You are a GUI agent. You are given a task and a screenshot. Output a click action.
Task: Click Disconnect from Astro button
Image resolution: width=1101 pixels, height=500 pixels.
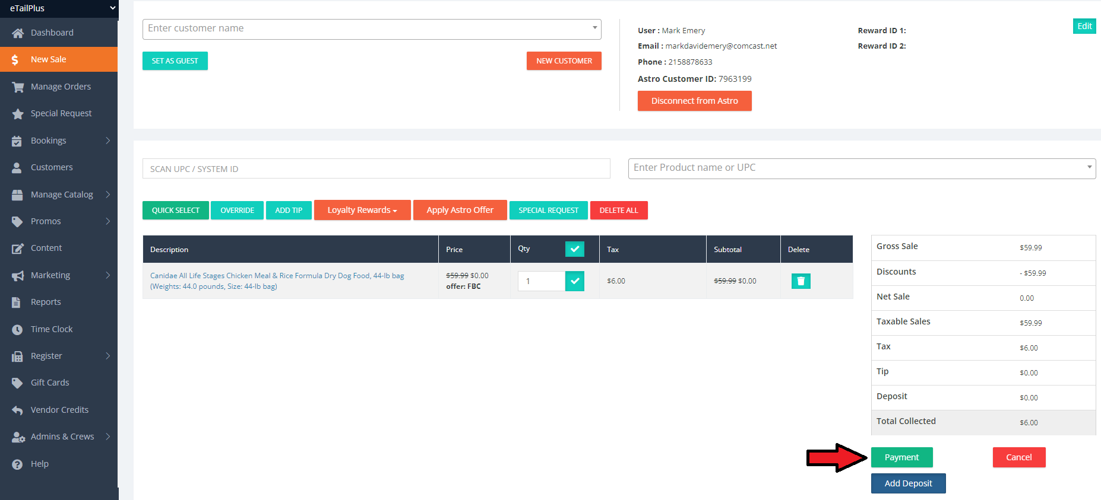(x=694, y=101)
